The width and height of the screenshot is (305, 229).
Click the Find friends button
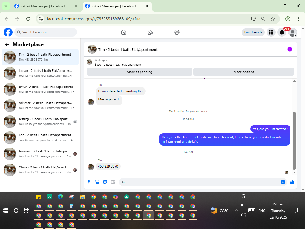pyautogui.click(x=253, y=32)
